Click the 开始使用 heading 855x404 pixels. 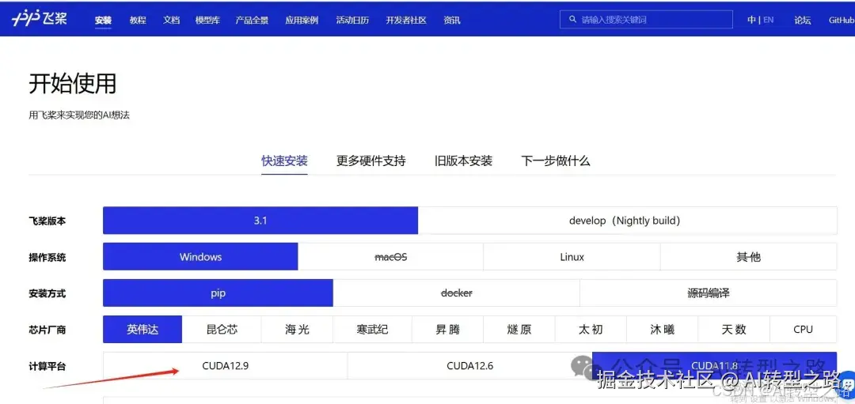click(73, 84)
